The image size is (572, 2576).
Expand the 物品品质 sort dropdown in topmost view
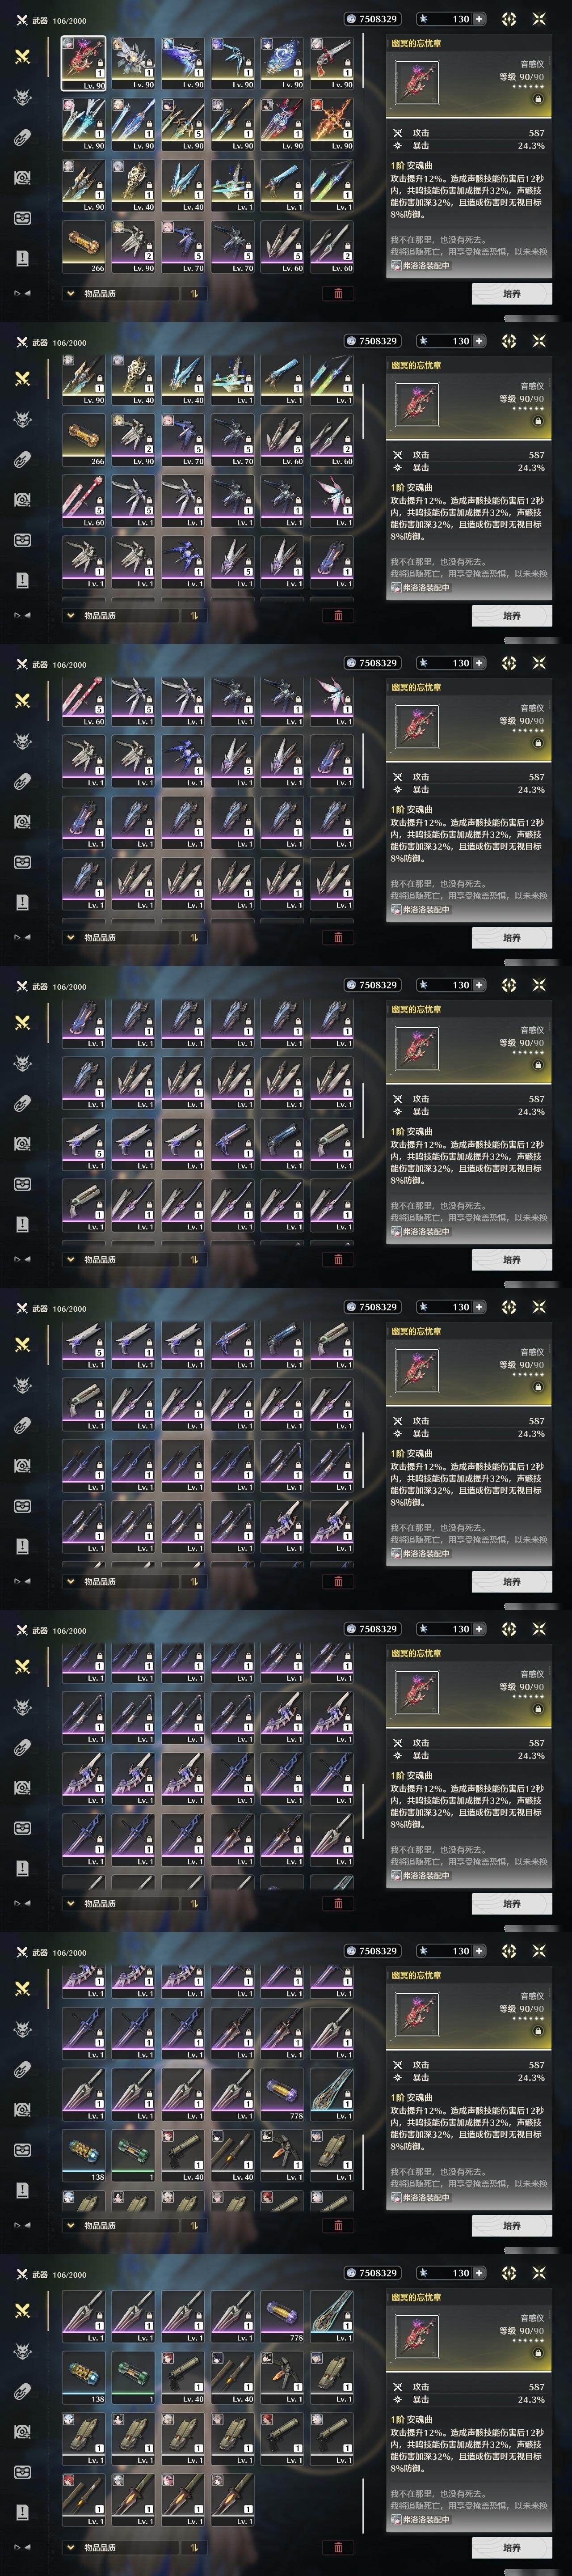[120, 293]
